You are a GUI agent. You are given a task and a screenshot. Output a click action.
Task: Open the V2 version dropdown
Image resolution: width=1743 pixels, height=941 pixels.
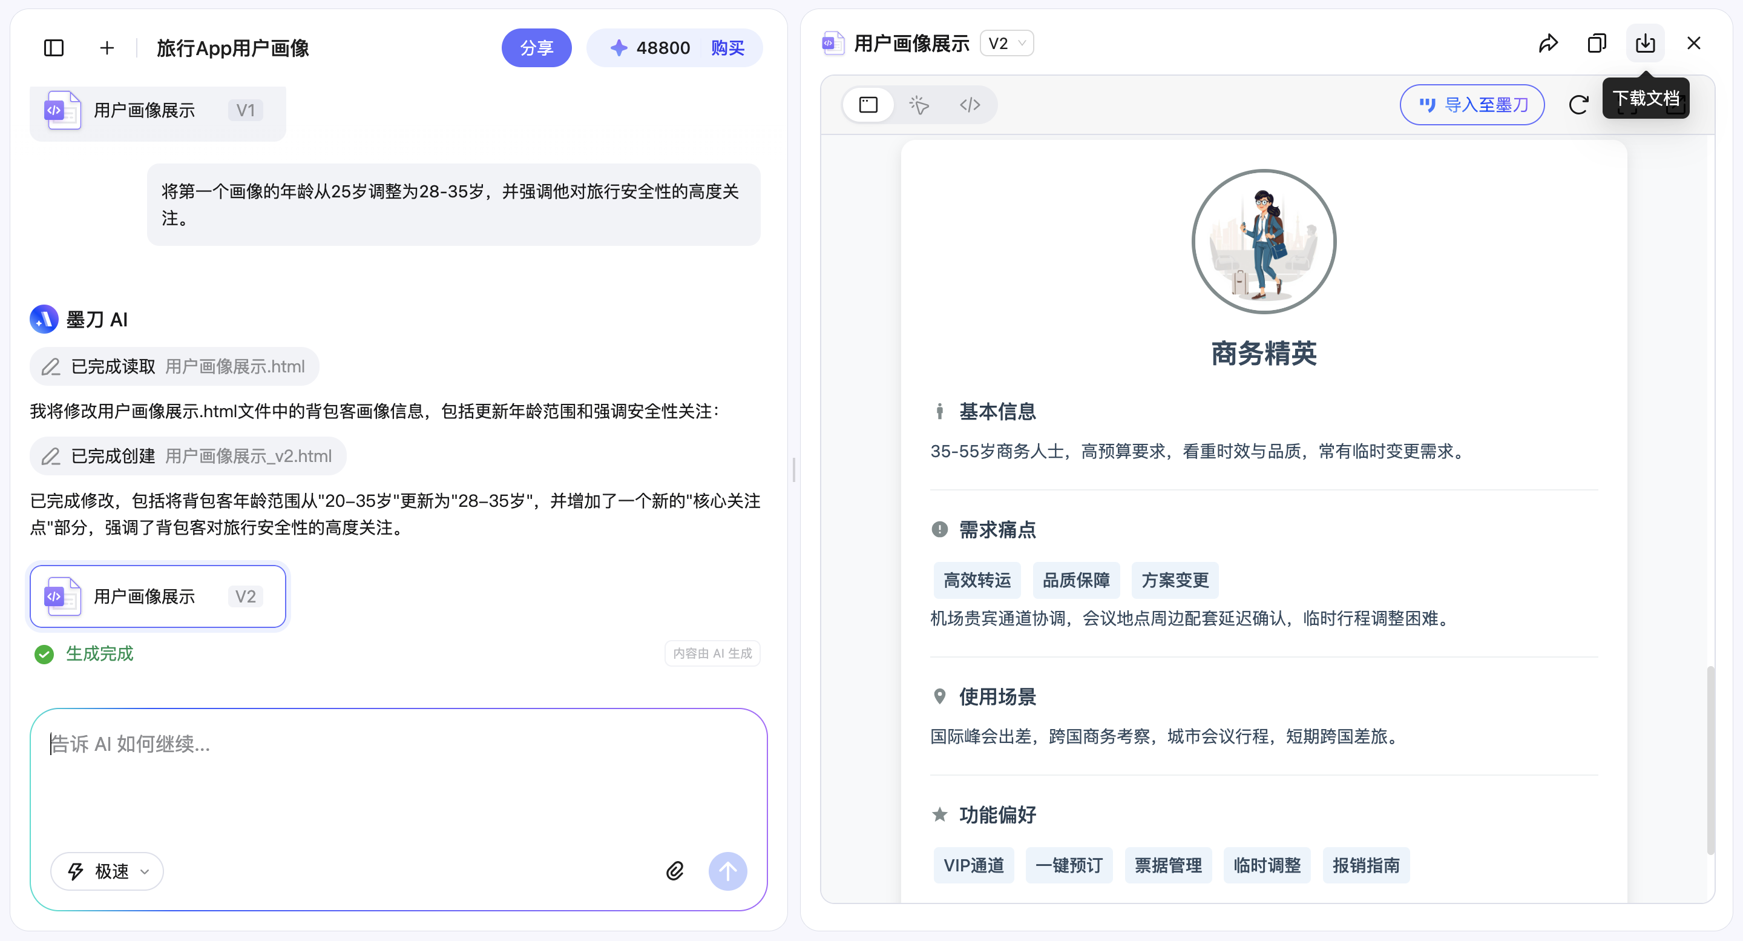coord(1006,44)
